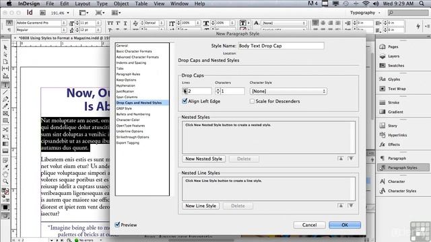Toggle character formatting controls mode
The width and height of the screenshot is (431, 242).
[x=9, y=22]
